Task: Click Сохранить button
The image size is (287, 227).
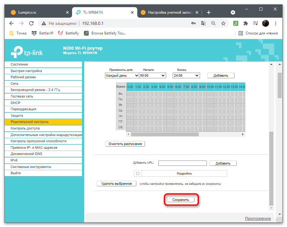Action: tap(180, 200)
